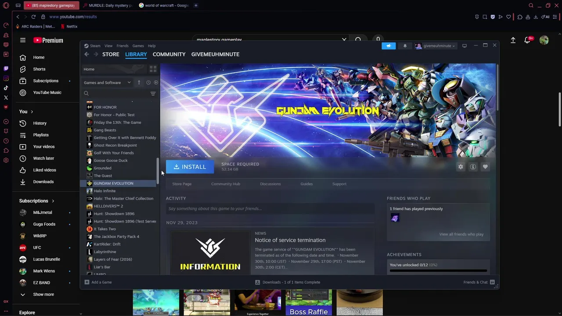Viewport: 562px width, 316px height.
Task: Toggle recent activity clock filter
Action: [148, 83]
